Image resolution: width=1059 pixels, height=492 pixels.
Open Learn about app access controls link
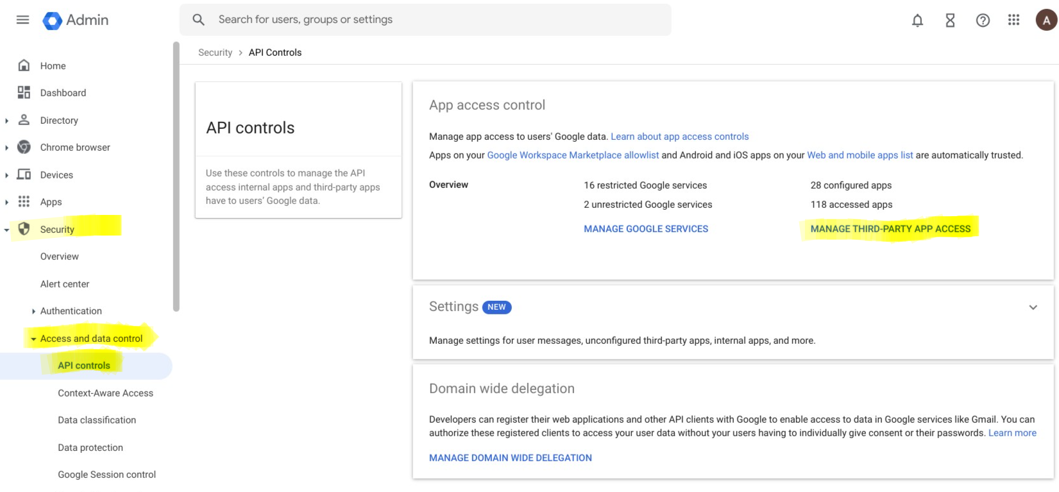pyautogui.click(x=680, y=137)
